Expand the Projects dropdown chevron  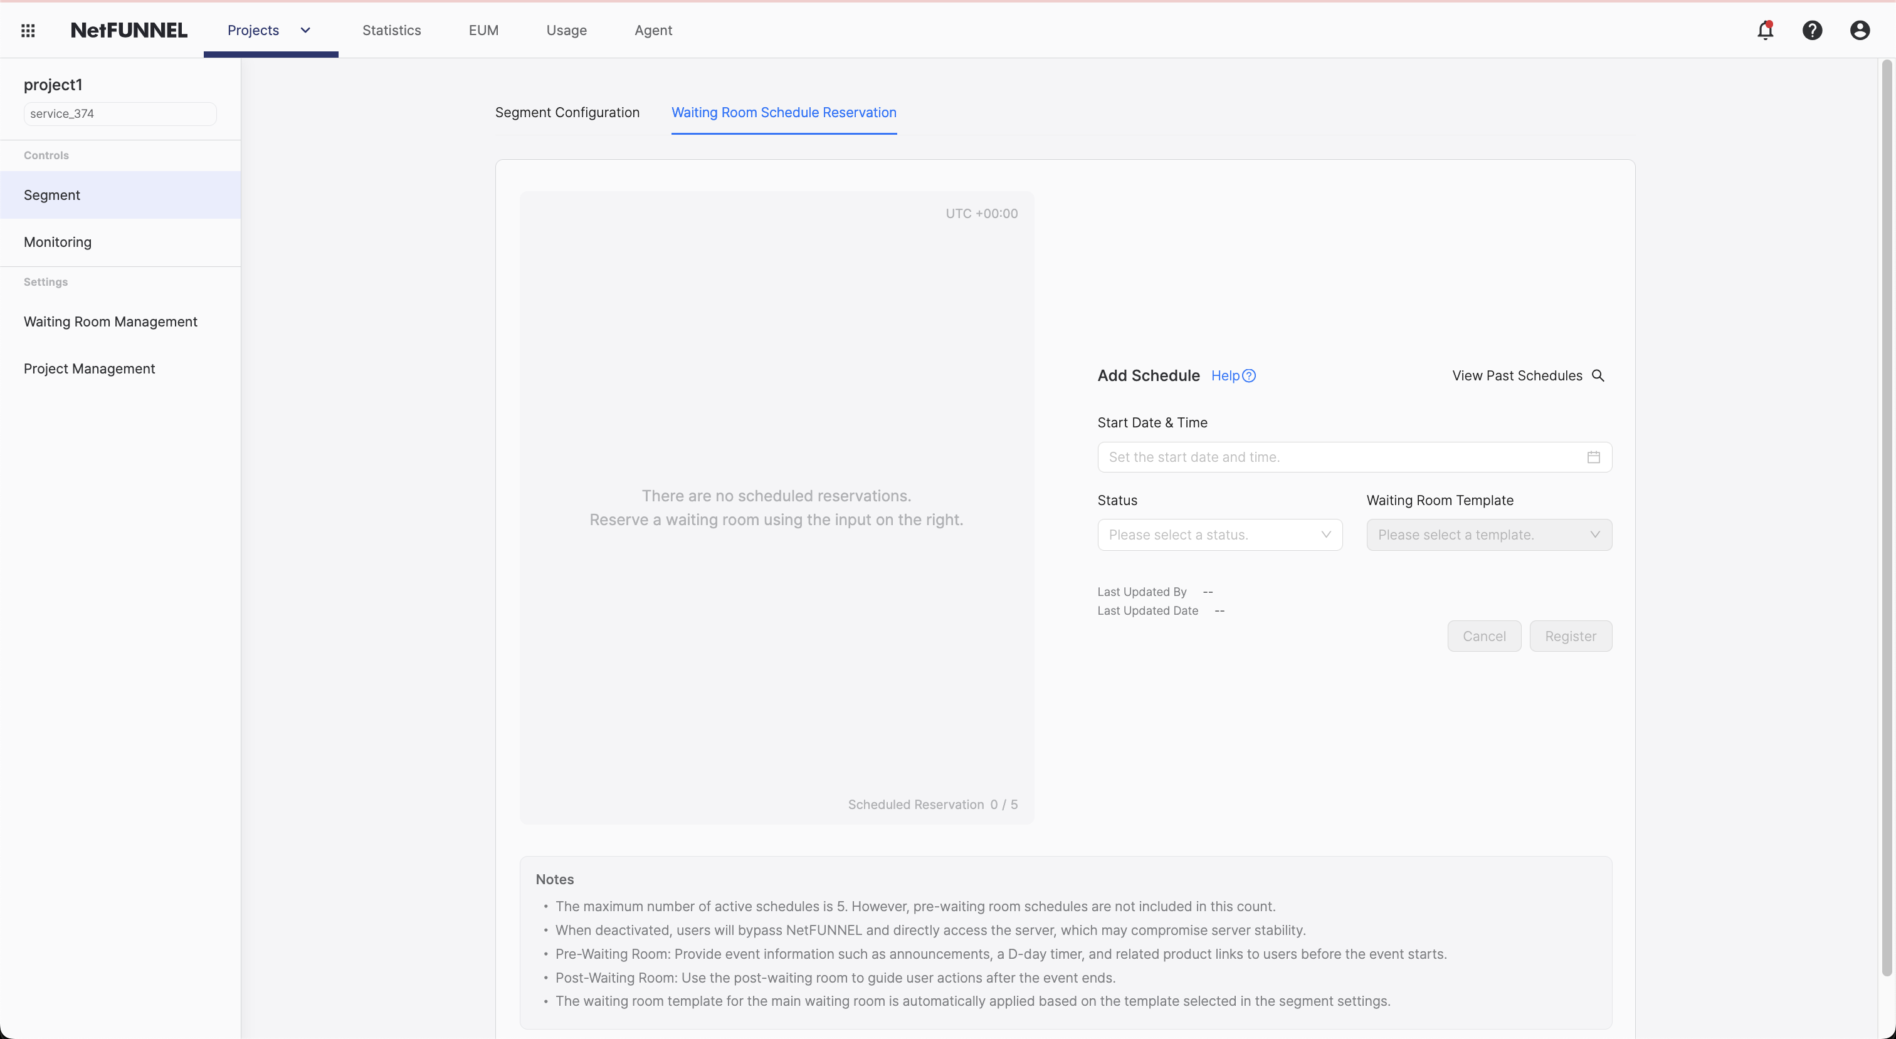click(305, 30)
